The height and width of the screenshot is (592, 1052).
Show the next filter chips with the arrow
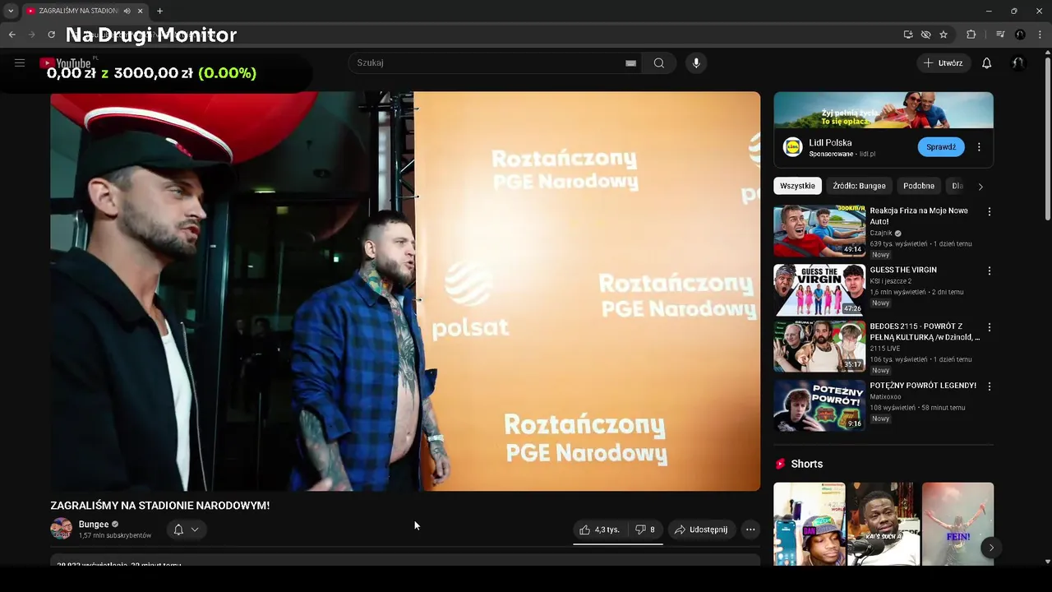(980, 187)
